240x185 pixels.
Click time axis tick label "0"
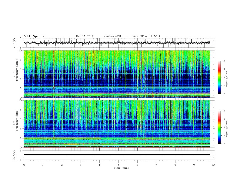click(24, 165)
